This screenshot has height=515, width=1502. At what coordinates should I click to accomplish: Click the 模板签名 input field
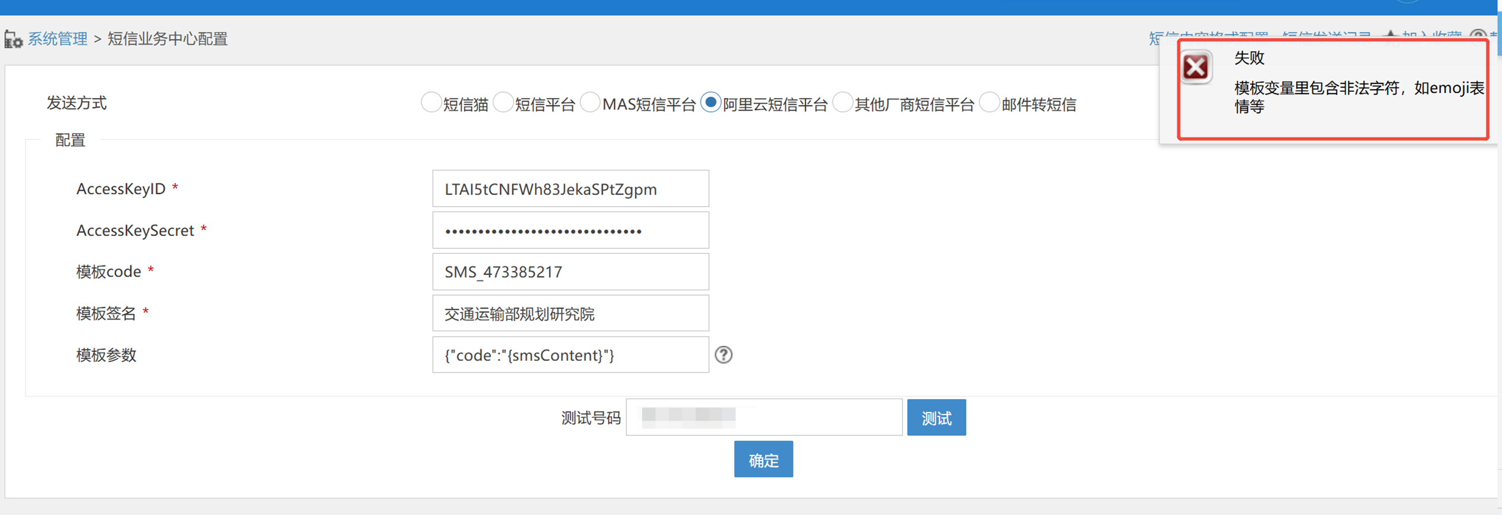570,313
